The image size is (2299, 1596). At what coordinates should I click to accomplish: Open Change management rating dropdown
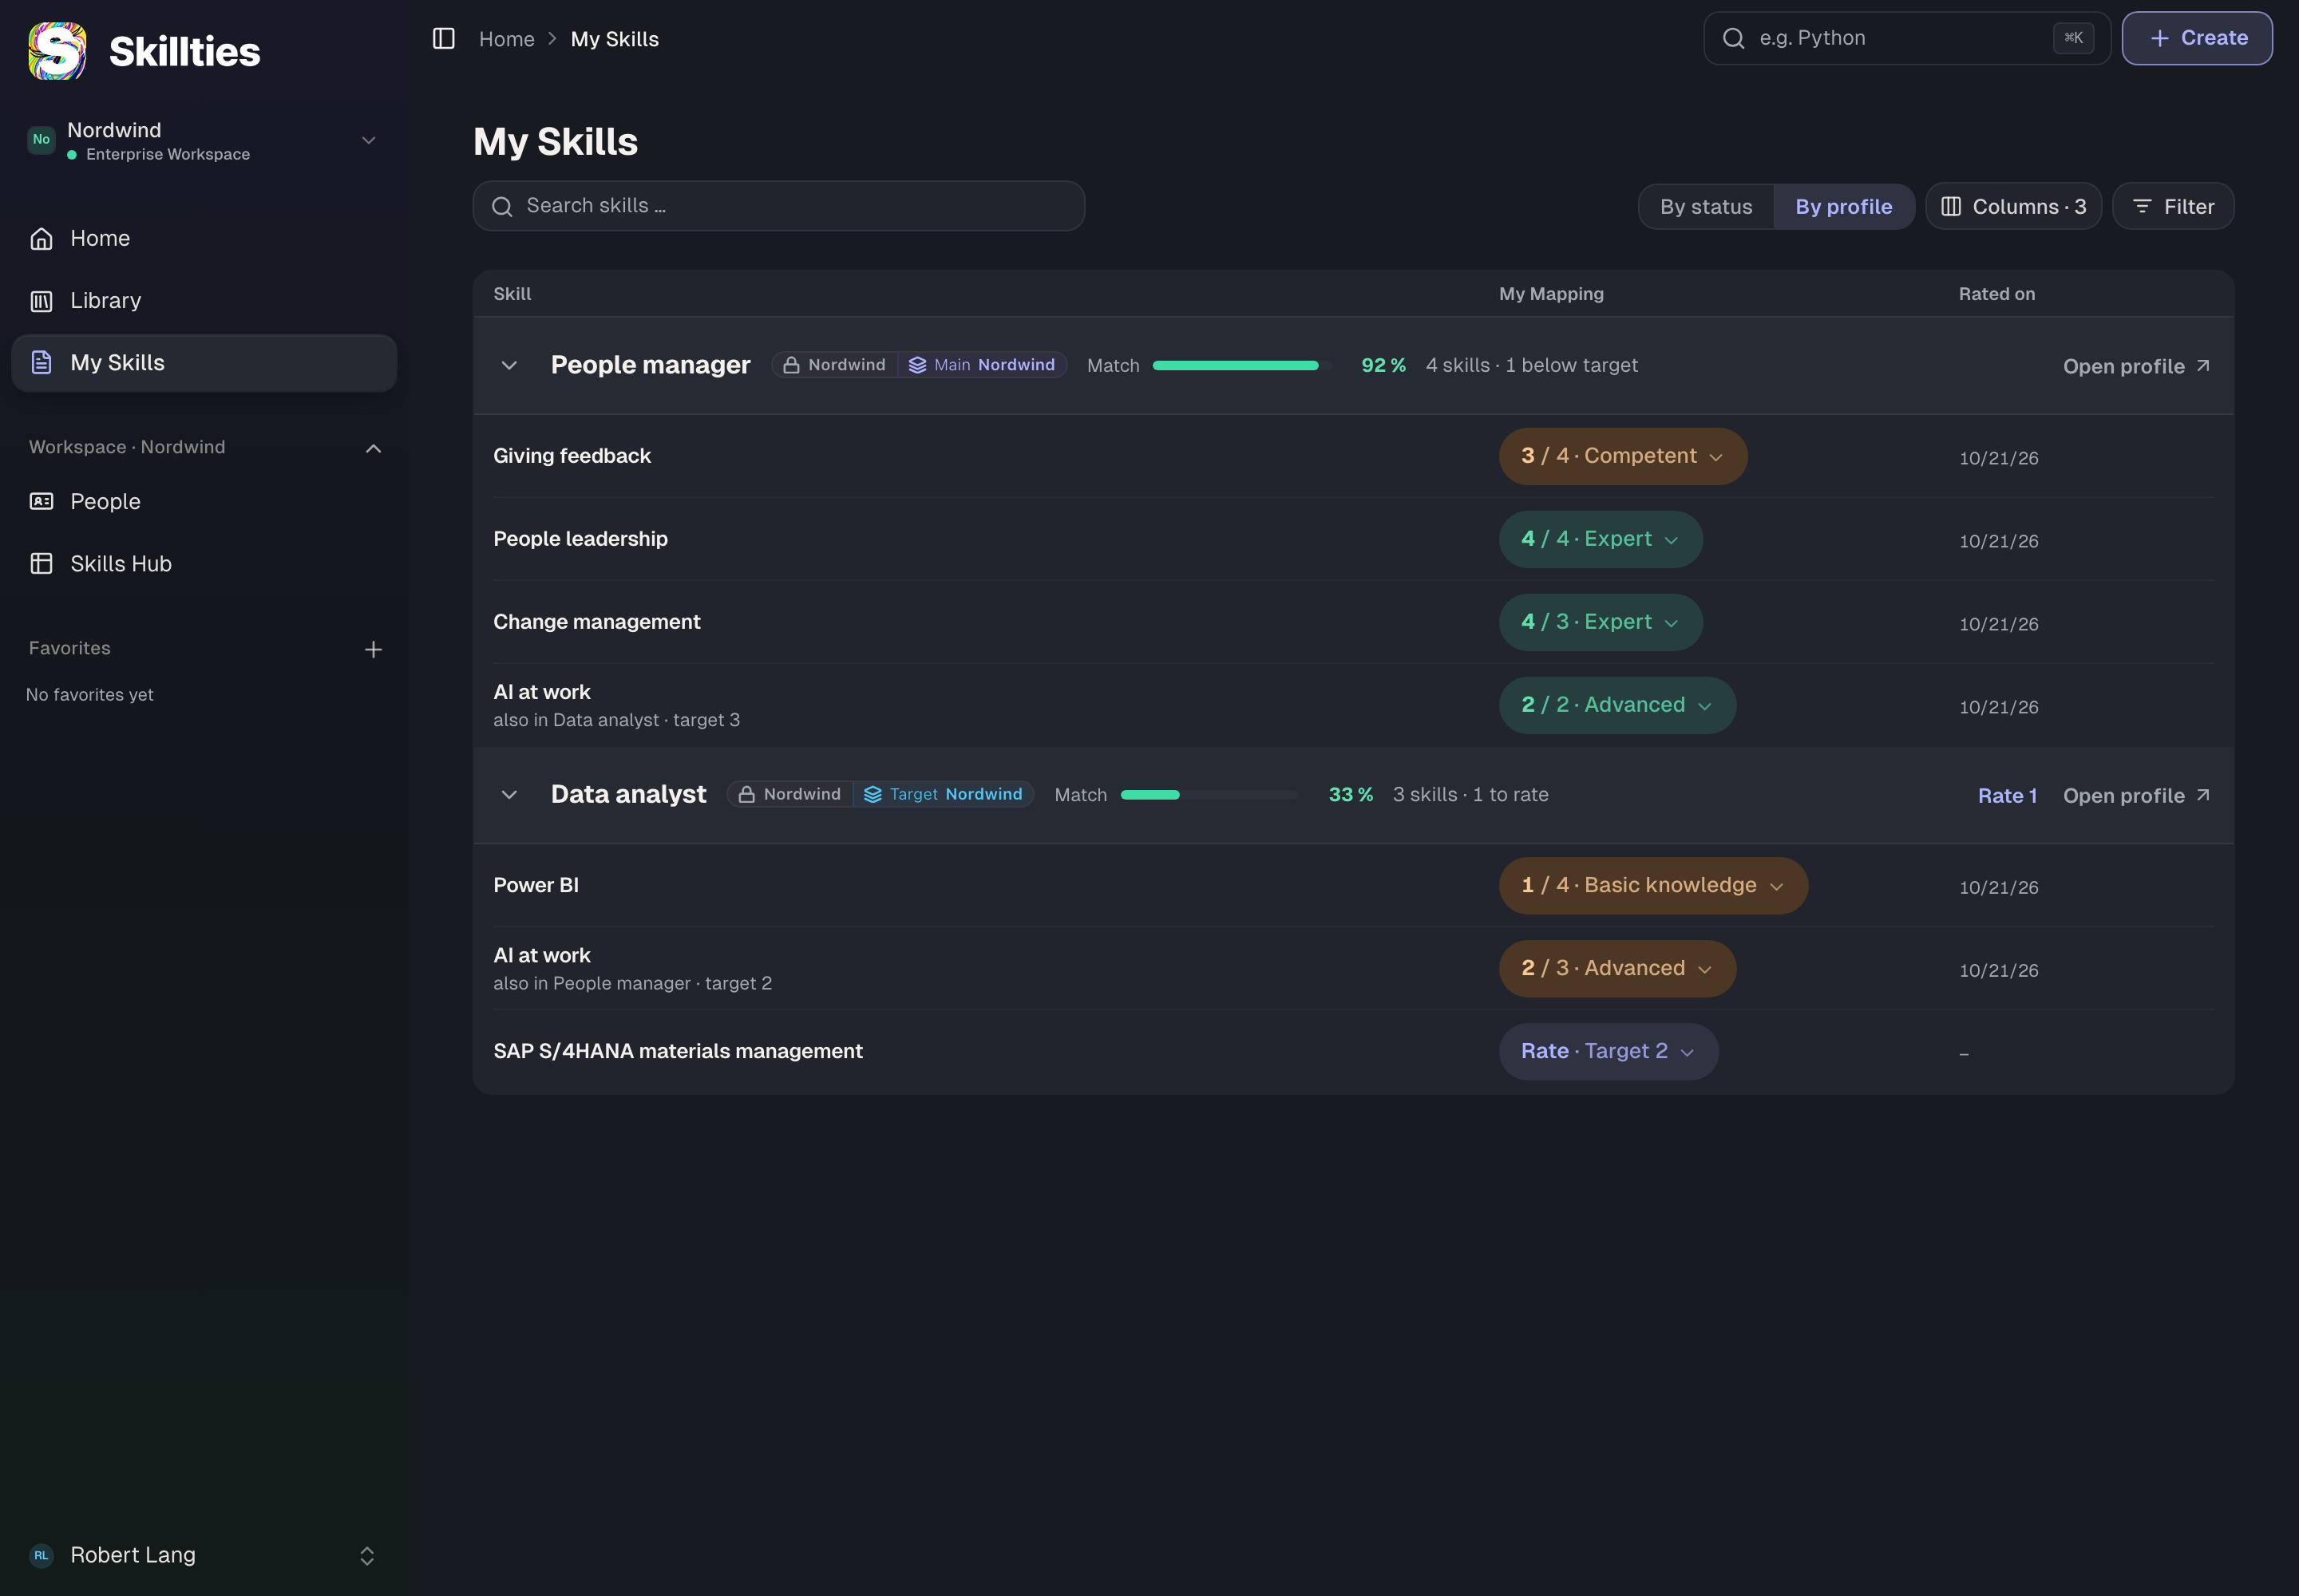point(1601,623)
